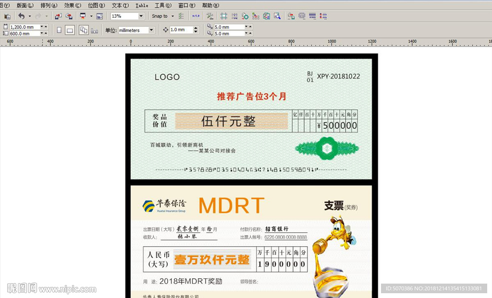Click the welcome screen icon left of zoom
This screenshot has width=492, height=298.
pos(99,16)
